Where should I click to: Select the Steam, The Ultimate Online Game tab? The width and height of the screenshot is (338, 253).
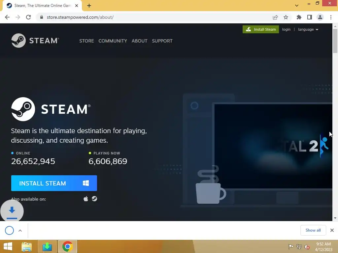click(42, 6)
